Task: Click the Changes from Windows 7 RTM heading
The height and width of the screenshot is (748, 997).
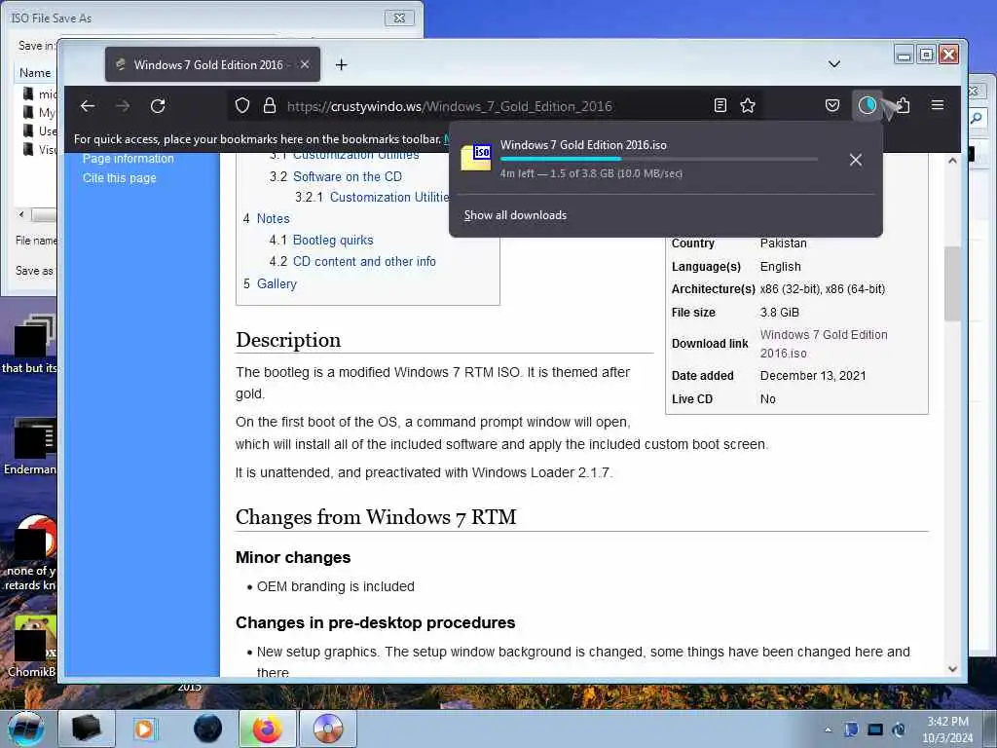Action: 376,516
